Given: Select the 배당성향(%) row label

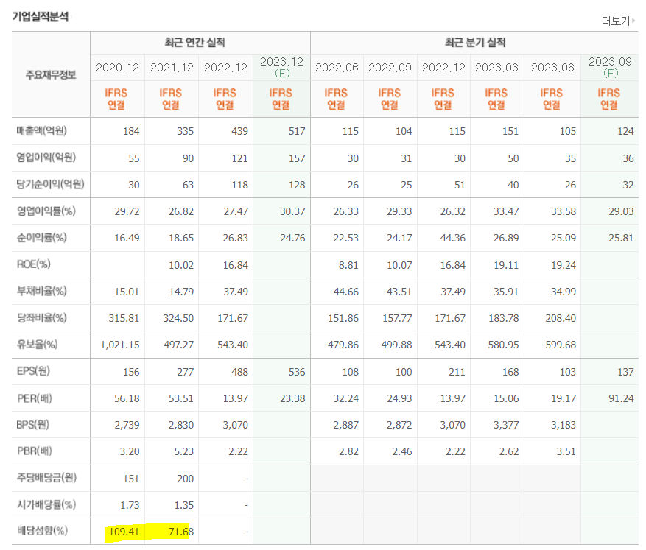Looking at the screenshot, I should pyautogui.click(x=42, y=531).
